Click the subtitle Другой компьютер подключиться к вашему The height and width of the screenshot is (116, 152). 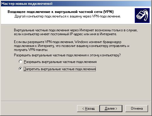coord(67,16)
